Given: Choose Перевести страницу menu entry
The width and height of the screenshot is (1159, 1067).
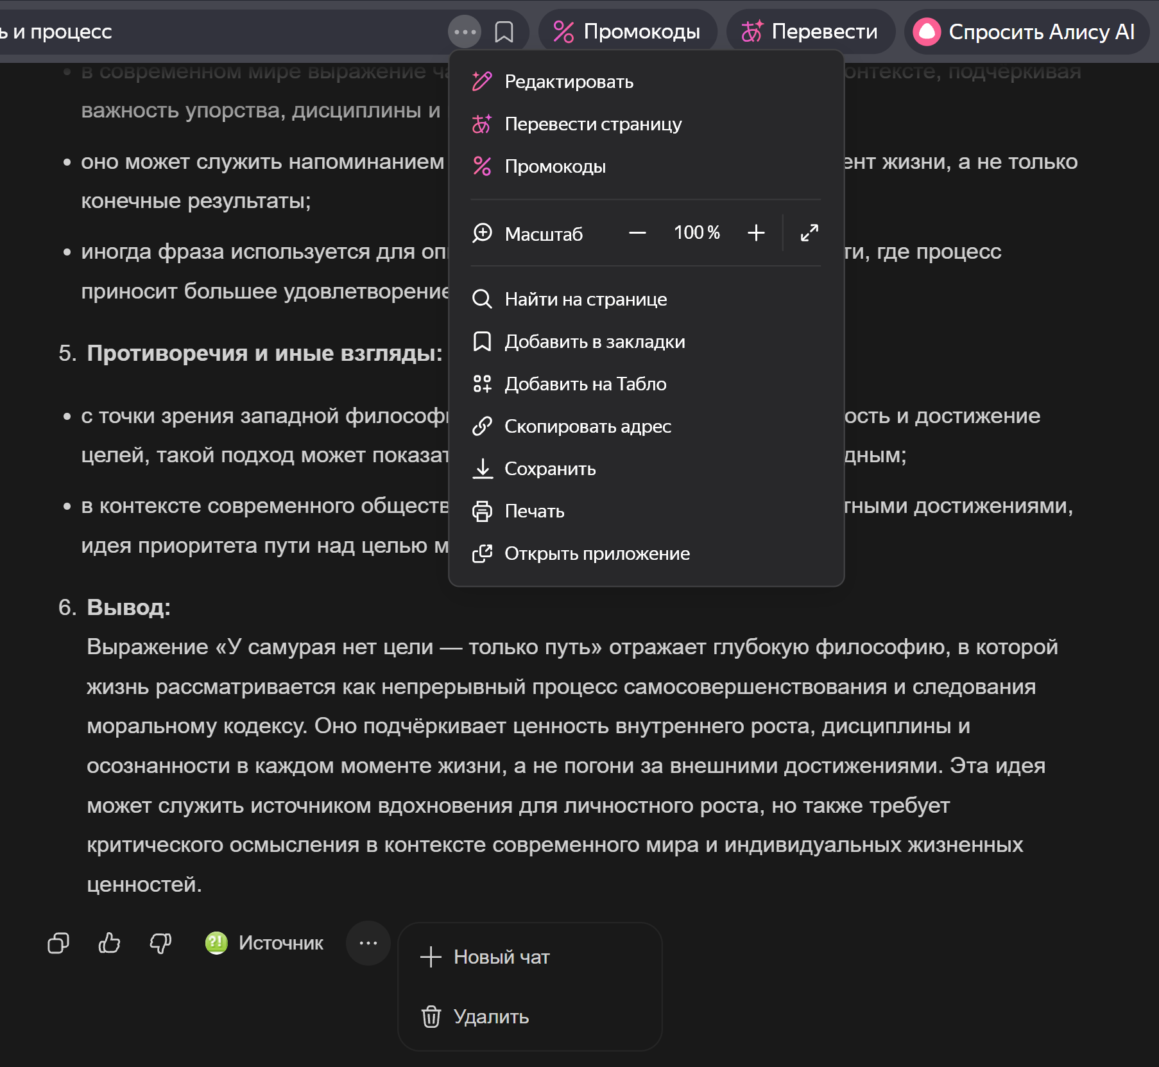Looking at the screenshot, I should pos(592,124).
